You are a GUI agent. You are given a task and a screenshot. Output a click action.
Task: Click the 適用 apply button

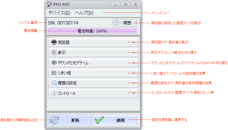[115, 120]
